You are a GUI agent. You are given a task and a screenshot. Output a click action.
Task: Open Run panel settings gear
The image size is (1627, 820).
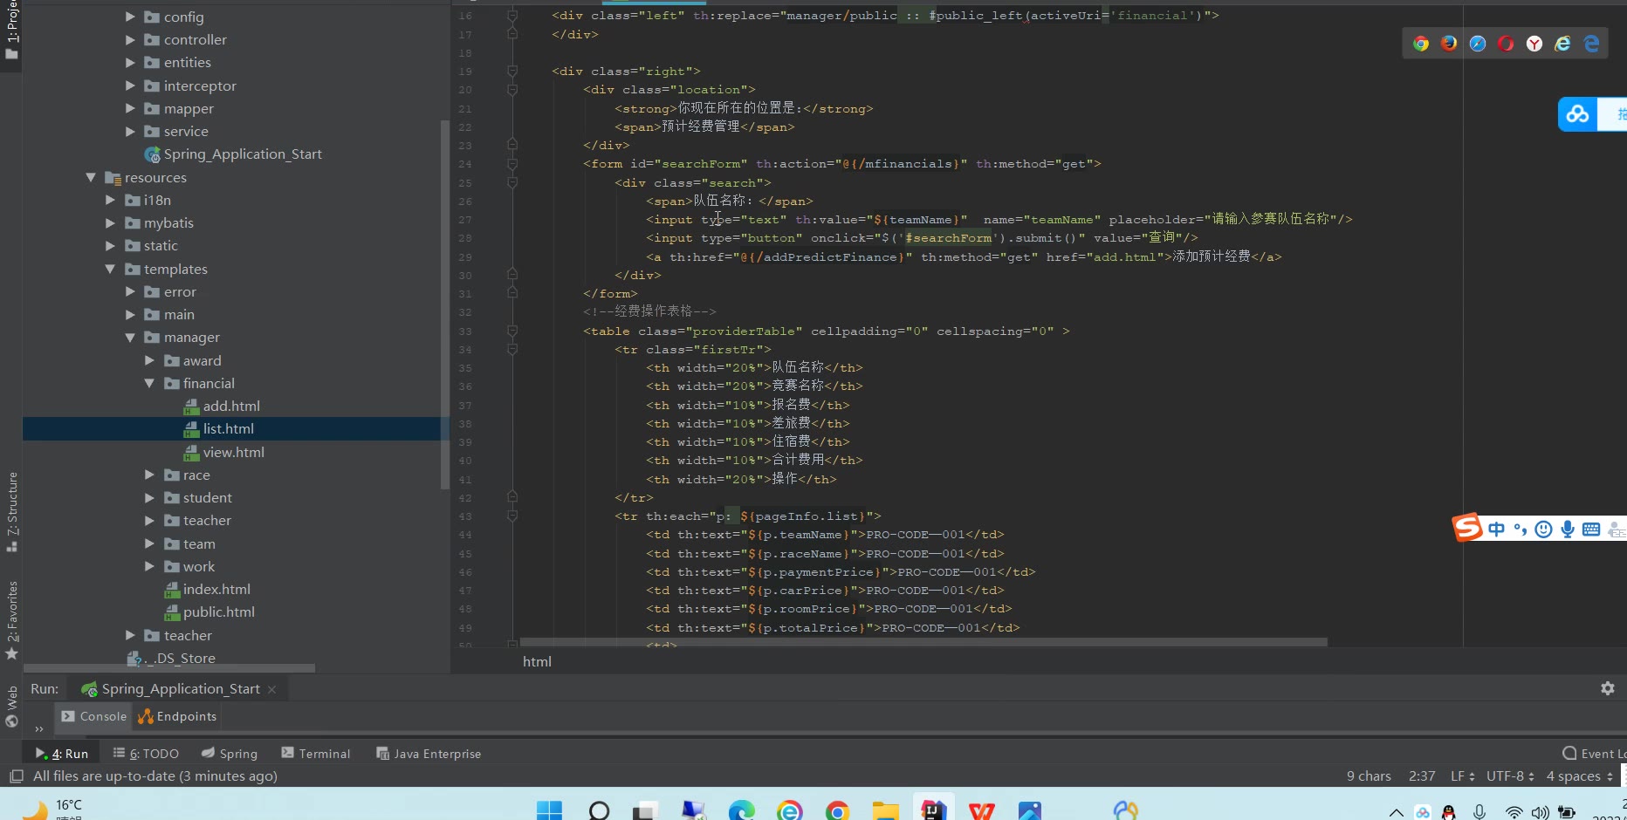pos(1607,688)
